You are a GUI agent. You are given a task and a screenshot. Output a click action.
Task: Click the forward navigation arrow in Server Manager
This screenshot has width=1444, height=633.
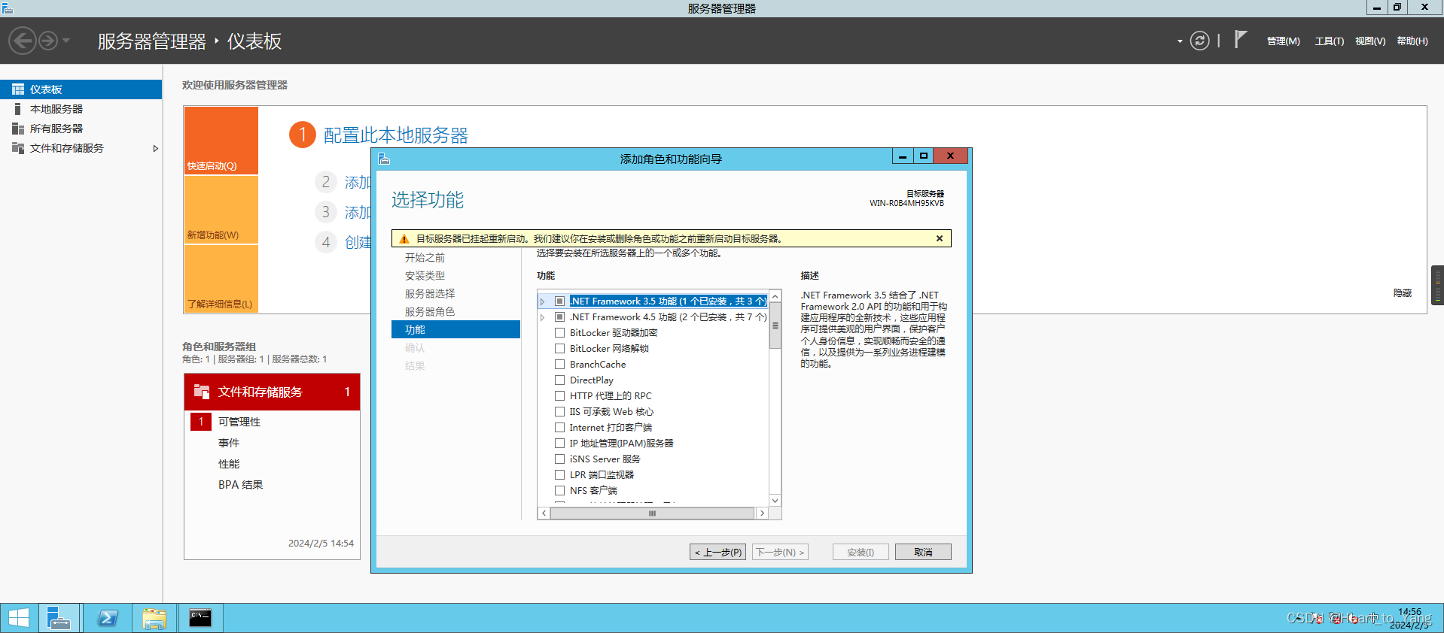coord(48,41)
